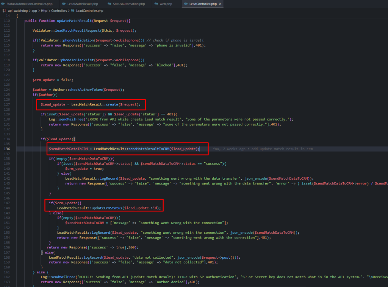Switch to the StatusAutomation.php tab

pos(129,4)
